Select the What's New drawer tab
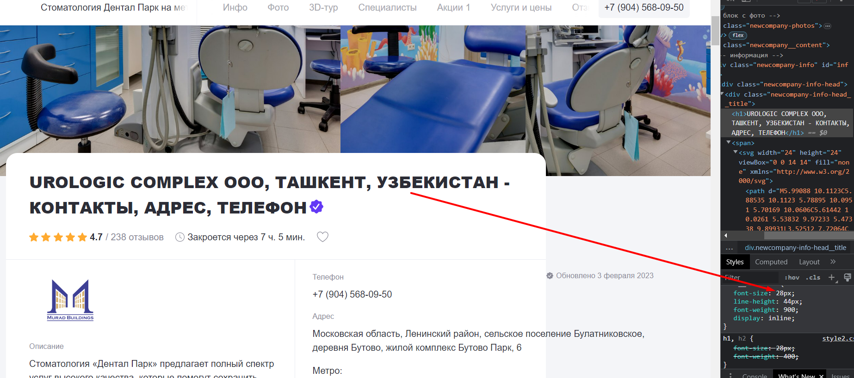Screen dimensions: 854x378 (797, 376)
